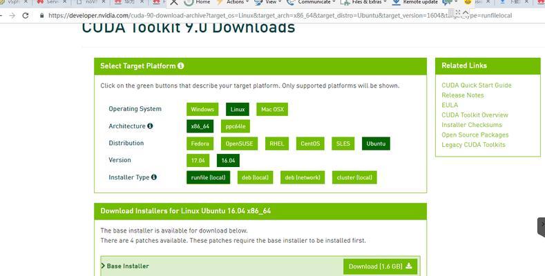Click the dark side tab at right edge
This screenshot has width=545, height=276.
click(x=541, y=227)
